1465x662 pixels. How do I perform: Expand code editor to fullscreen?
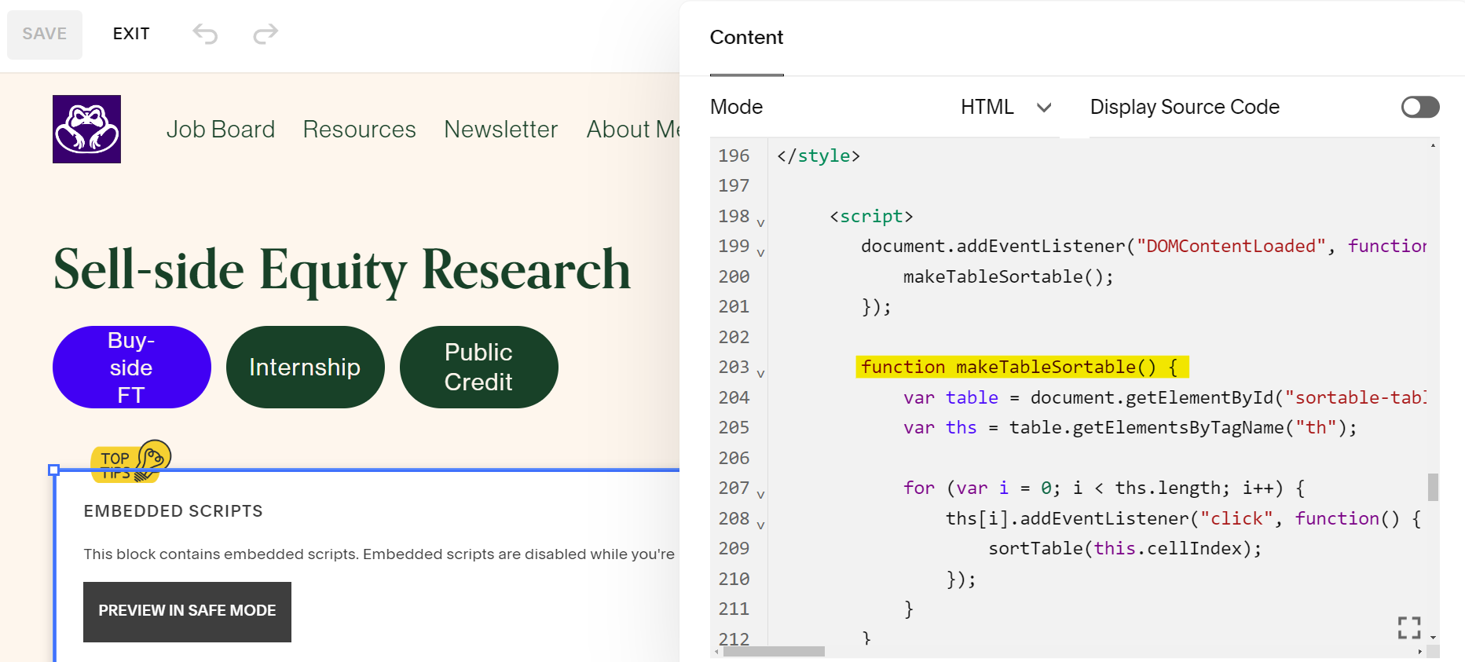click(x=1408, y=627)
